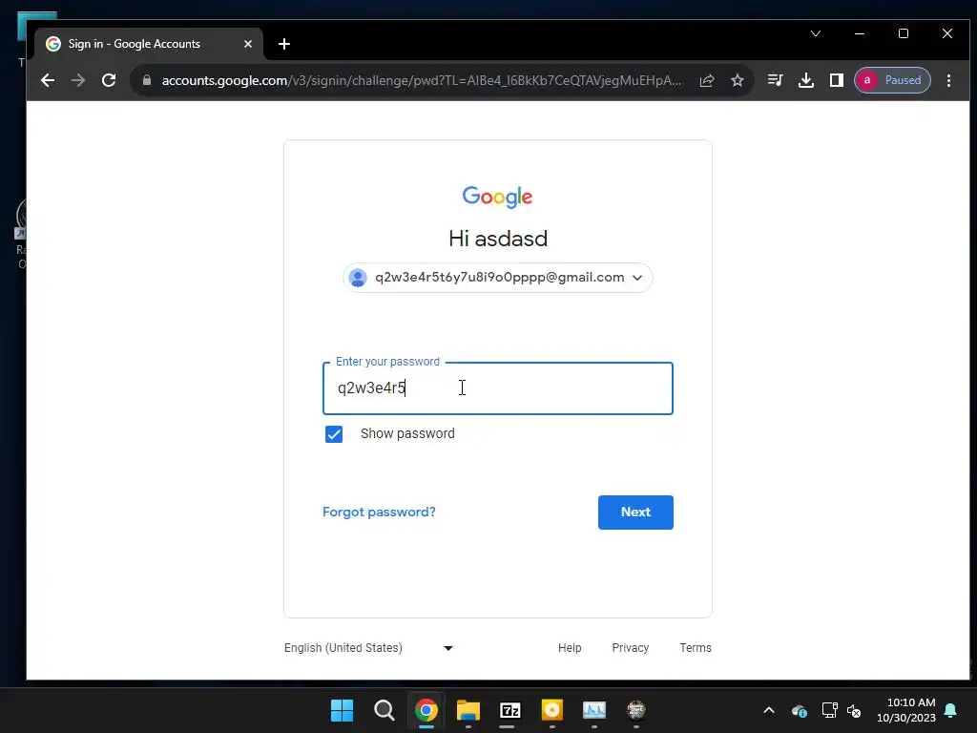Open the clock showing 10:10 AM
The image size is (977, 733).
(x=906, y=710)
